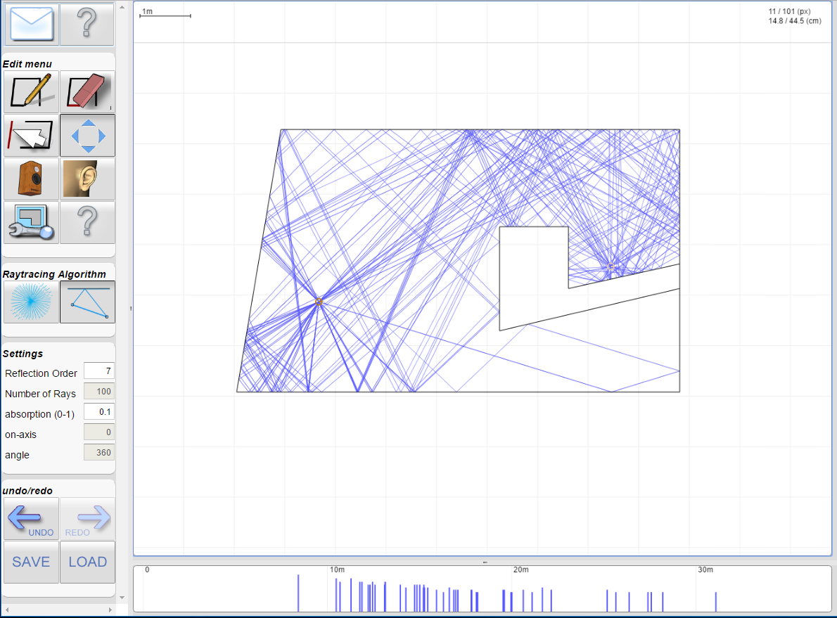The height and width of the screenshot is (618, 837).
Task: Click the envelope icon at top left
Action: pyautogui.click(x=31, y=24)
